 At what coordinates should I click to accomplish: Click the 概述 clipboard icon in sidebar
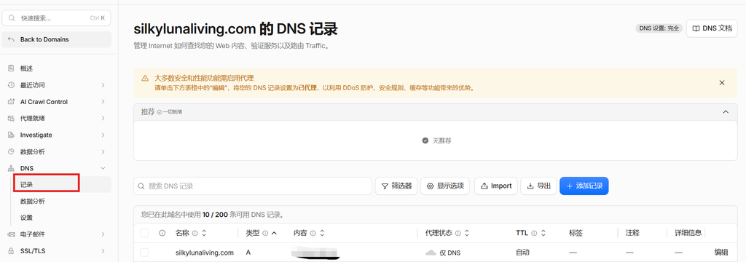point(11,68)
